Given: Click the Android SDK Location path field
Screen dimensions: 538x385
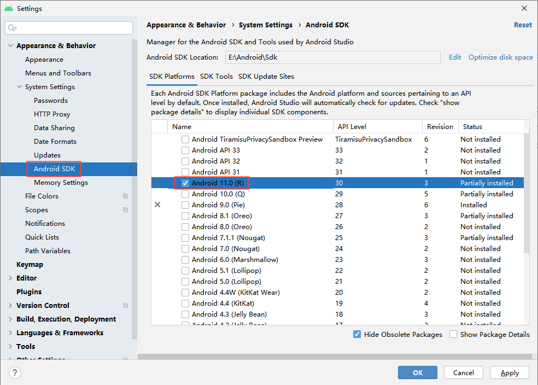Looking at the screenshot, I should coord(332,57).
